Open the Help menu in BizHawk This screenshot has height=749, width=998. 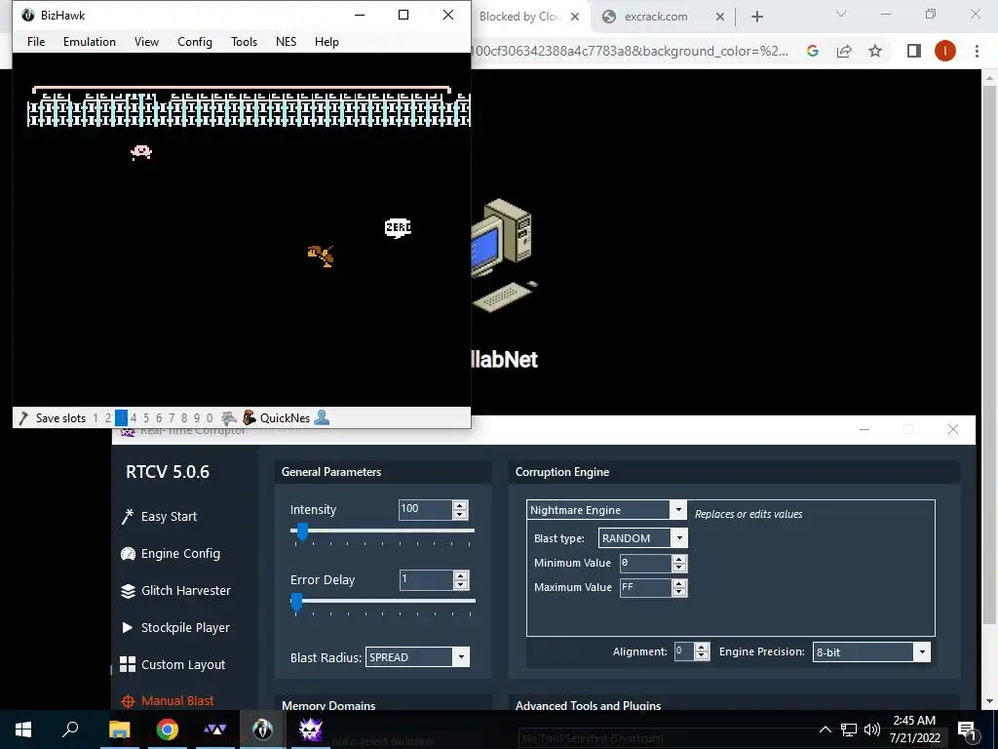coord(326,41)
